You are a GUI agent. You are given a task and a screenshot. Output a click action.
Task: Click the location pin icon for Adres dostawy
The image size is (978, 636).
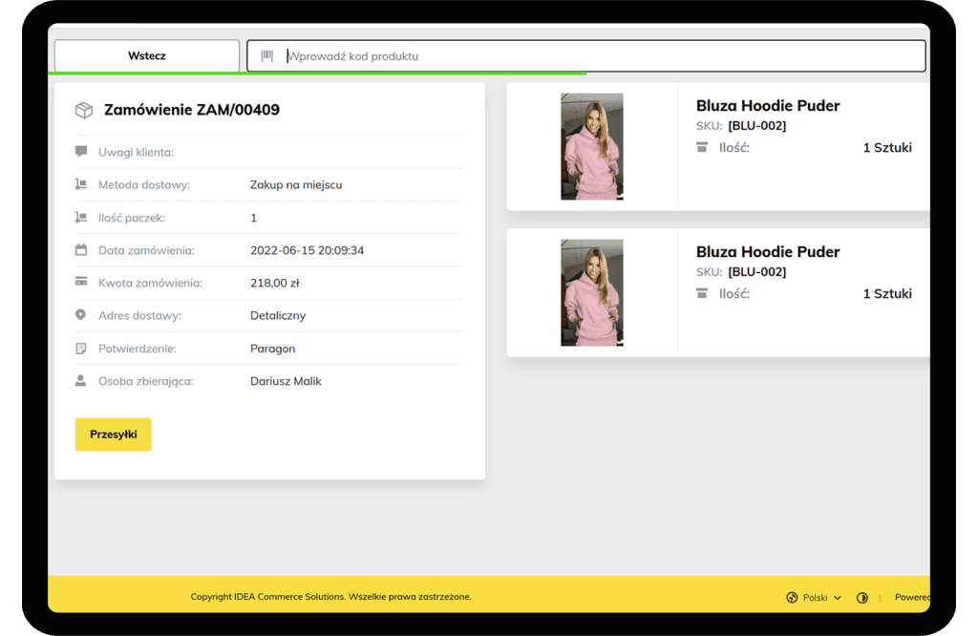pos(81,315)
